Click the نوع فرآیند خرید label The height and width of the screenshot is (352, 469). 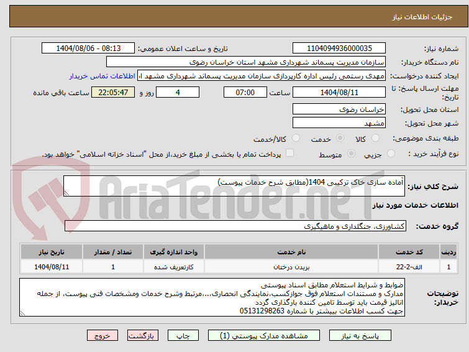(434, 154)
